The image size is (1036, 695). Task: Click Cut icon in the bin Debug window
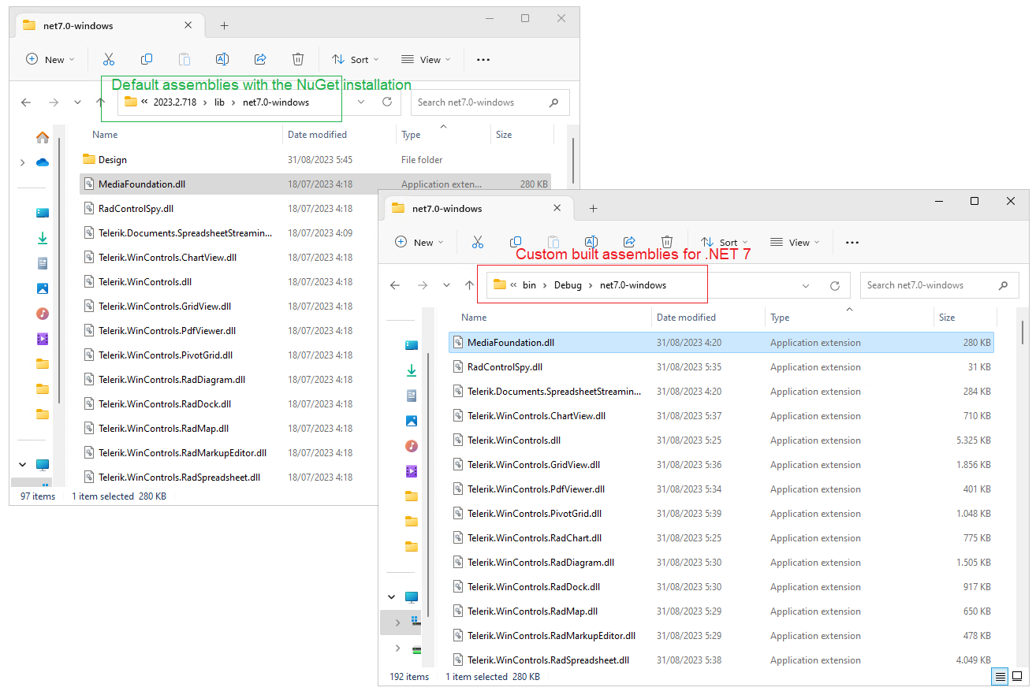click(x=478, y=242)
